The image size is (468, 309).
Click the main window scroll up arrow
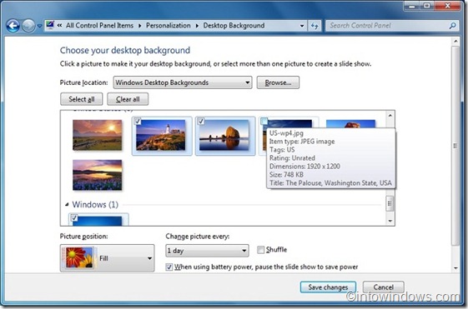point(455,41)
